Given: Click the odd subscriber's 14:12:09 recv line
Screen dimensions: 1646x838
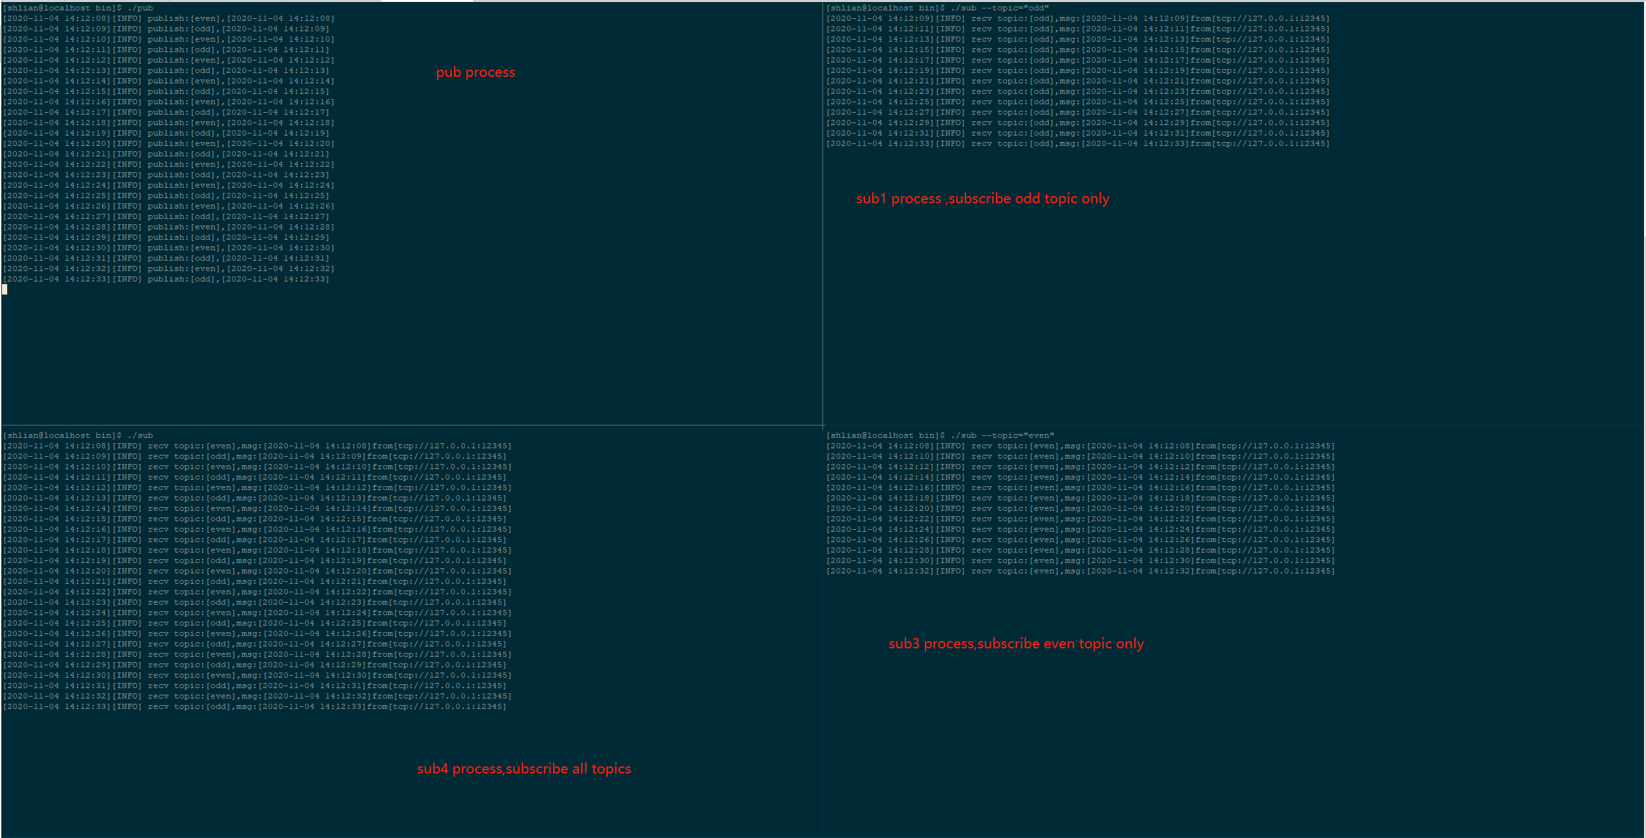Looking at the screenshot, I should [x=1077, y=19].
